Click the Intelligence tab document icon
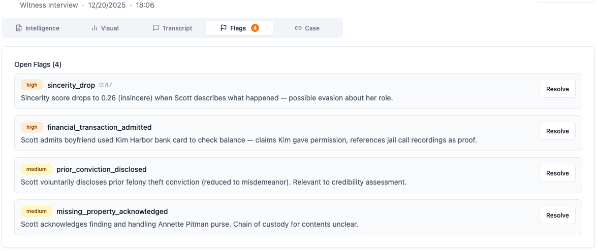The height and width of the screenshot is (251, 598). [19, 28]
